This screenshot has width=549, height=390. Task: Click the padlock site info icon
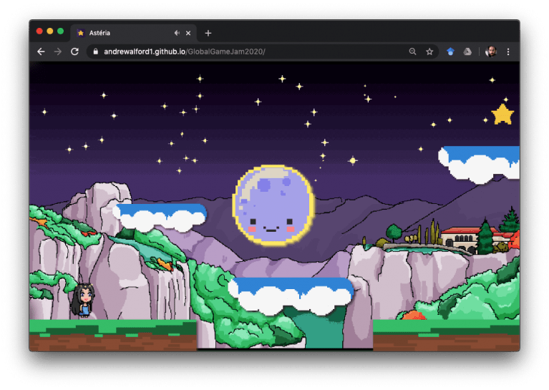pos(94,52)
